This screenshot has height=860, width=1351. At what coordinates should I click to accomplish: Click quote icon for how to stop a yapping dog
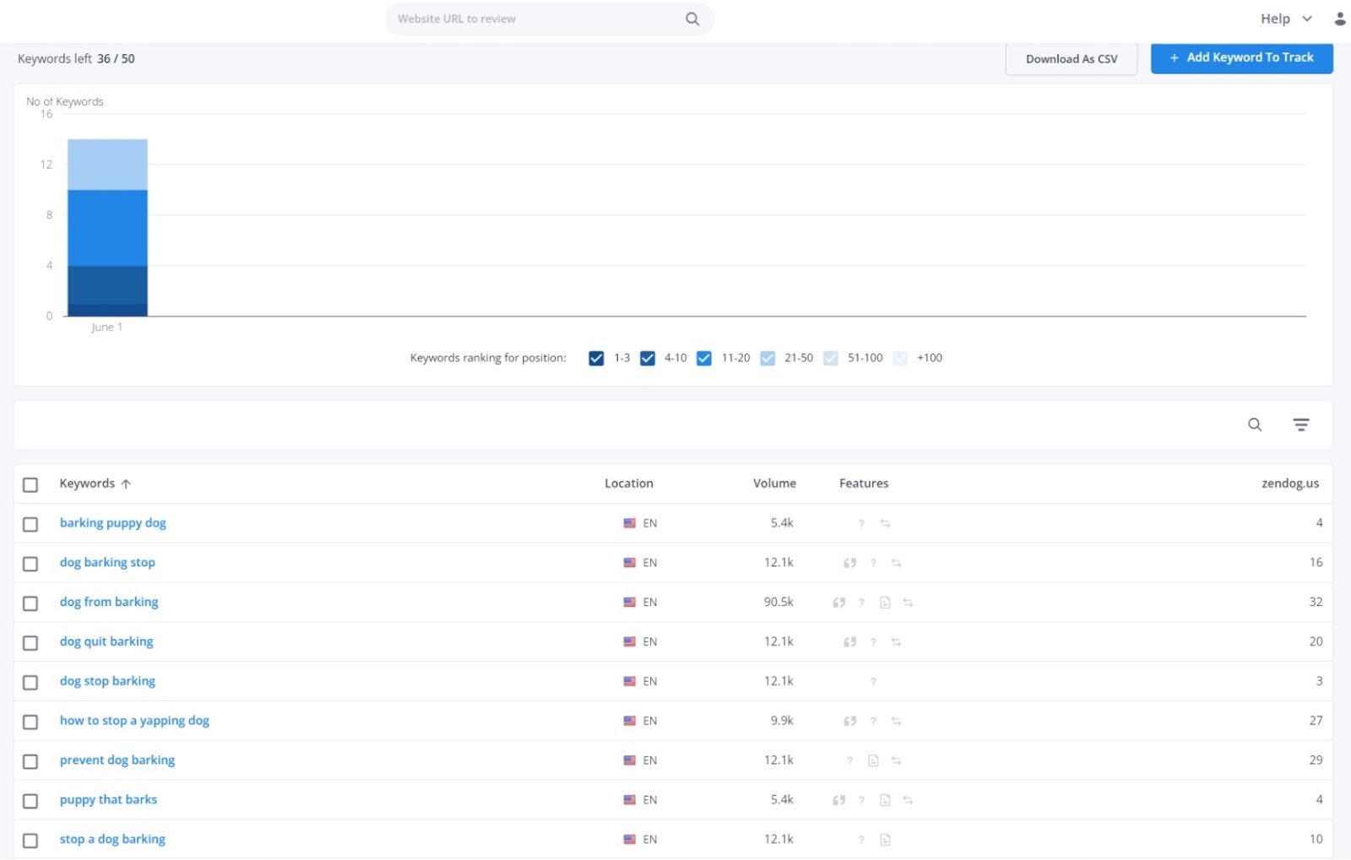pos(850,722)
